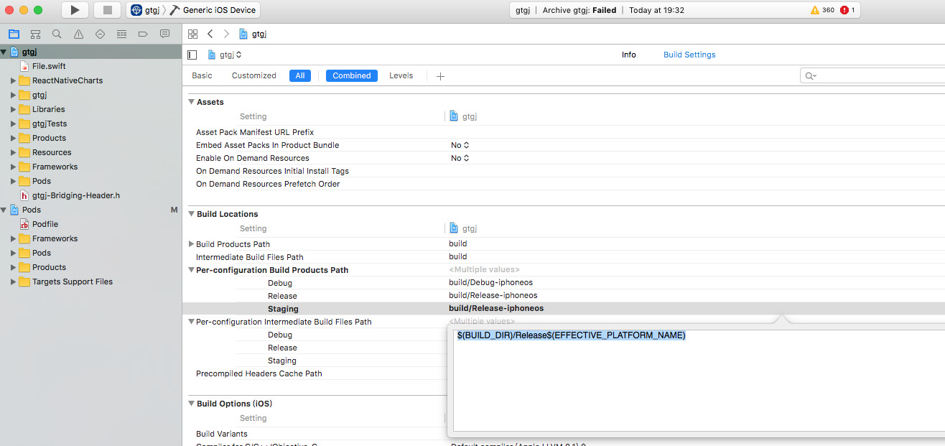The height and width of the screenshot is (446, 945).
Task: Collapse Per-configuration Intermediate Build Files Path
Action: (191, 322)
